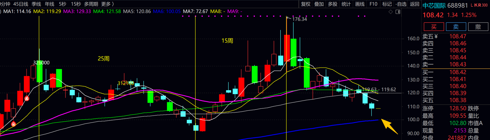Remove stock via -自选 button

[x=401, y=4]
